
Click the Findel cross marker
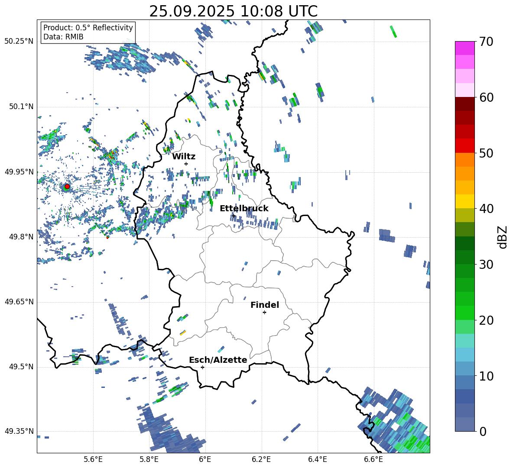point(264,313)
